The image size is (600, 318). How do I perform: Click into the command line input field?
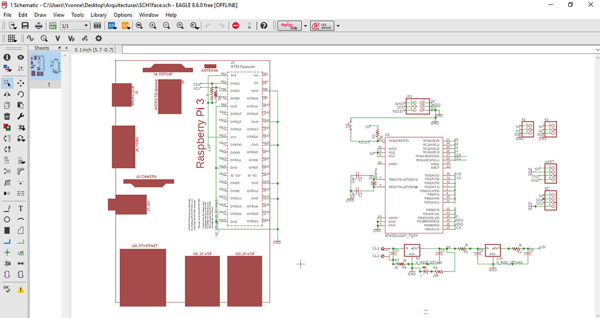pos(358,50)
